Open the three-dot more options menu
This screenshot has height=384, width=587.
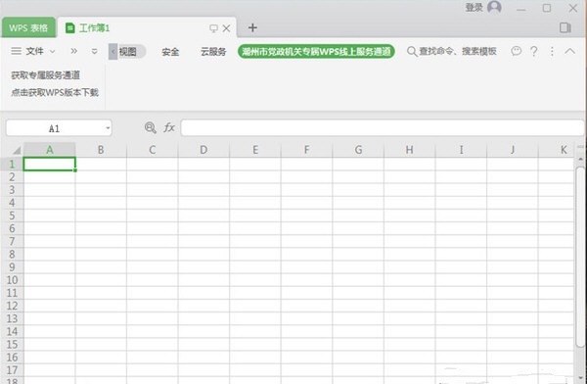pos(552,51)
